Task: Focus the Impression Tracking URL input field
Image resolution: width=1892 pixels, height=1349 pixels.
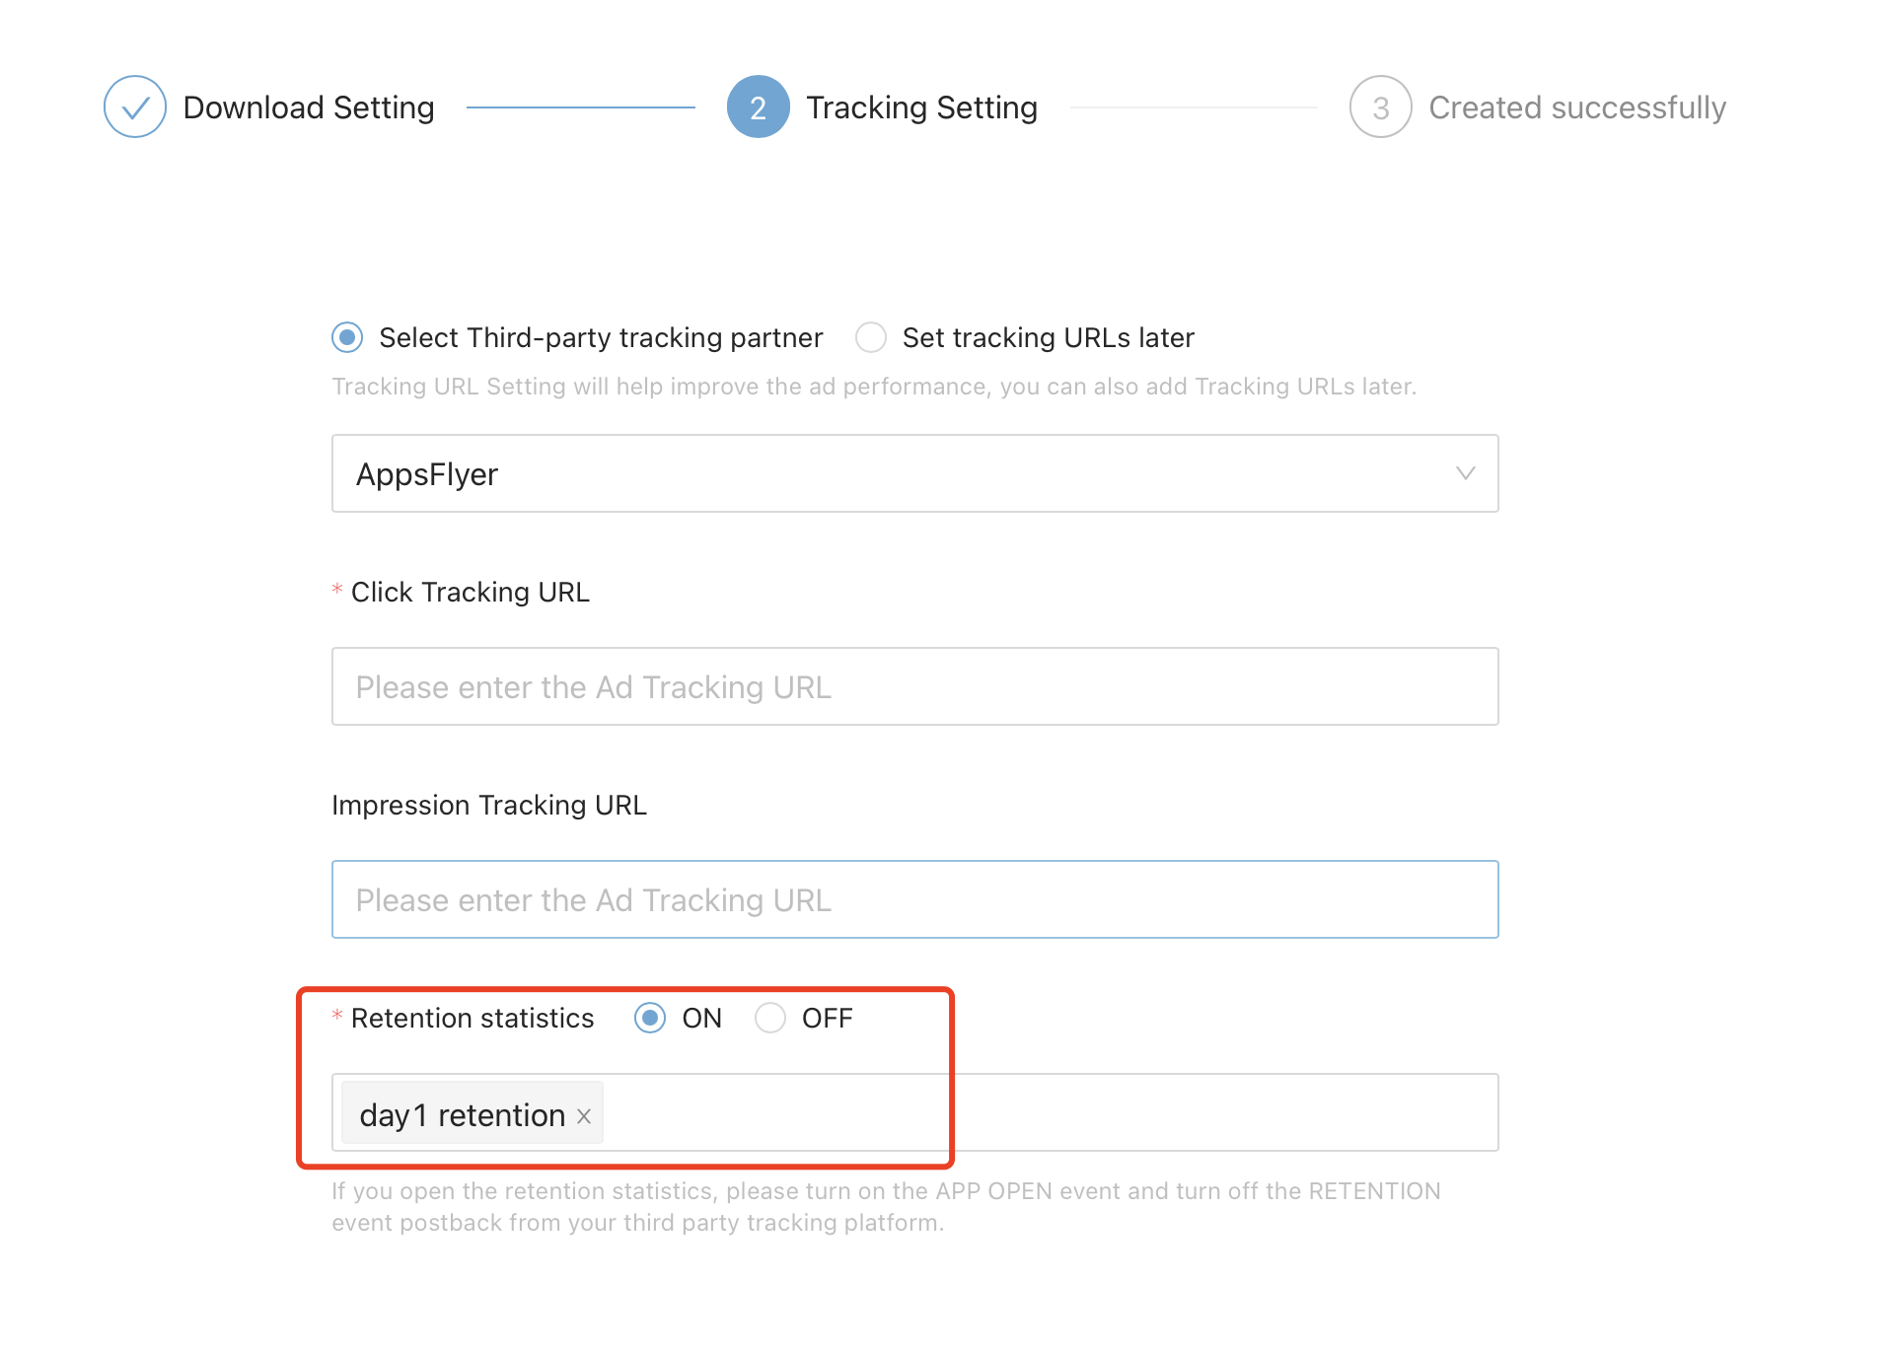Action: point(914,899)
